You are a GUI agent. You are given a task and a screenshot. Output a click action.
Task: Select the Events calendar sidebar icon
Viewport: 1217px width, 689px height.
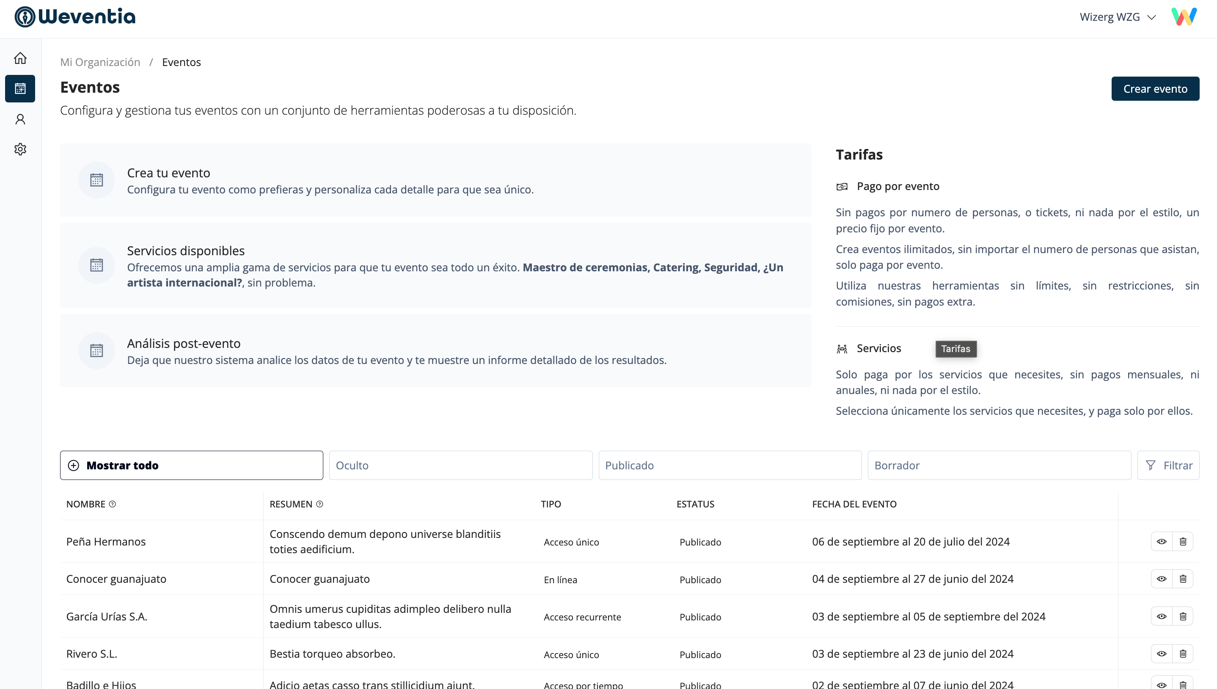click(20, 88)
